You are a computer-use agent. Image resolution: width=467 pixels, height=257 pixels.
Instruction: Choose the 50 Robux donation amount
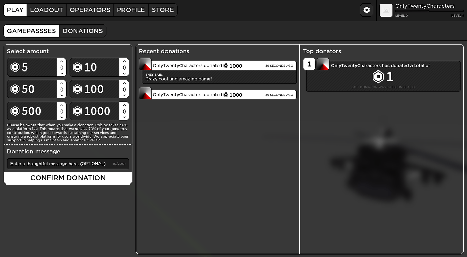(32, 89)
